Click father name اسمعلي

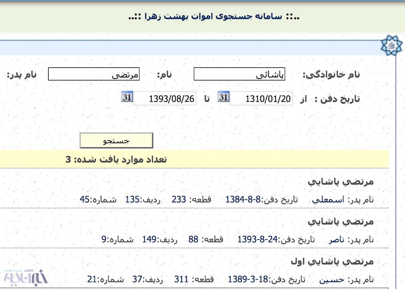click(x=328, y=199)
